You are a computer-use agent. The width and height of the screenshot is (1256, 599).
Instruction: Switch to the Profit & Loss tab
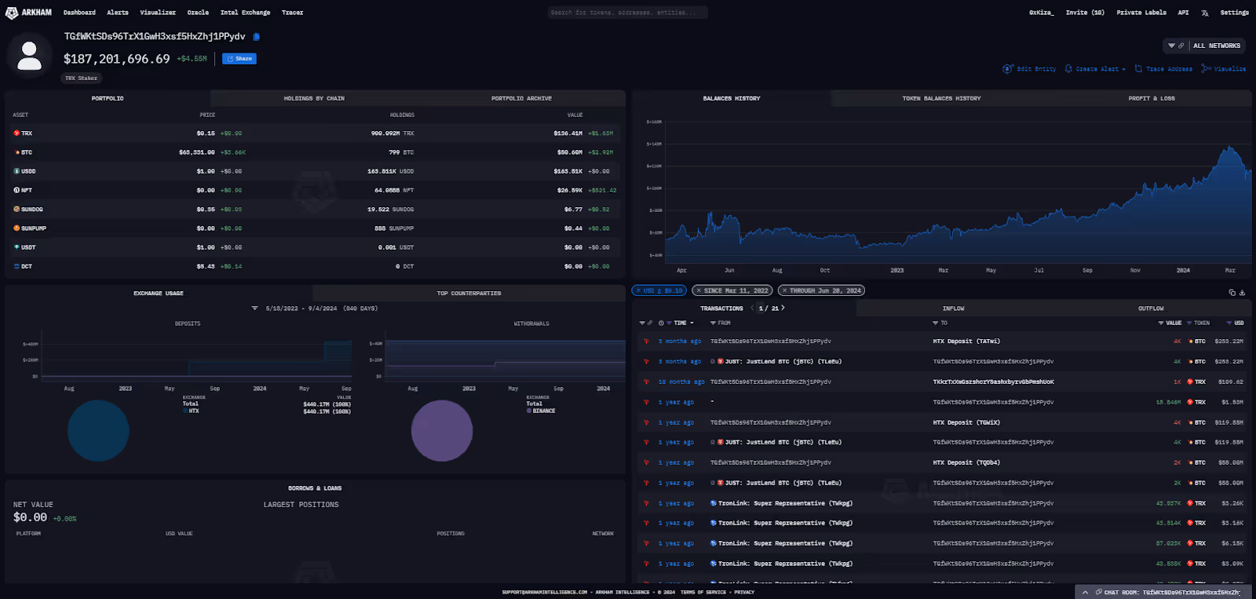point(1152,99)
